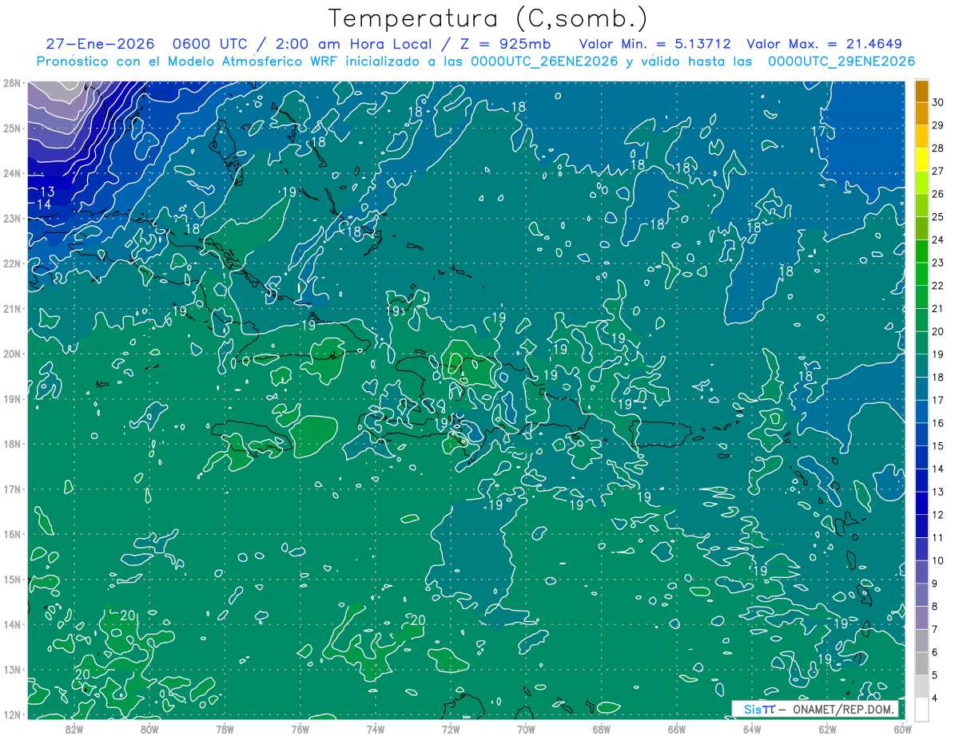The width and height of the screenshot is (959, 740).
Task: Click the initialization time "0000UTC_26ENE2026"
Action: pyautogui.click(x=544, y=61)
